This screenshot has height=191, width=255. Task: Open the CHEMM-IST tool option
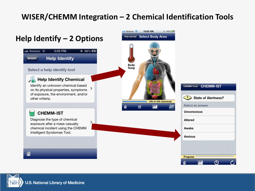60,122
